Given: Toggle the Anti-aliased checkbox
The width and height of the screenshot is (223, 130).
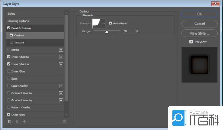Looking at the screenshot, I should (x=110, y=23).
